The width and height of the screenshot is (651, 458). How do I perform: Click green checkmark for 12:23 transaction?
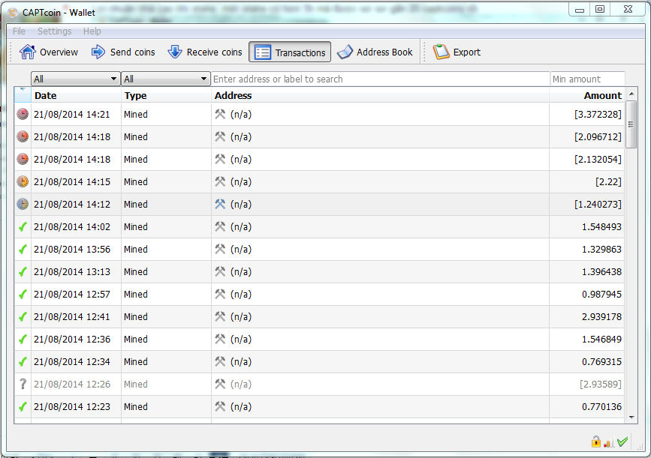pyautogui.click(x=23, y=406)
